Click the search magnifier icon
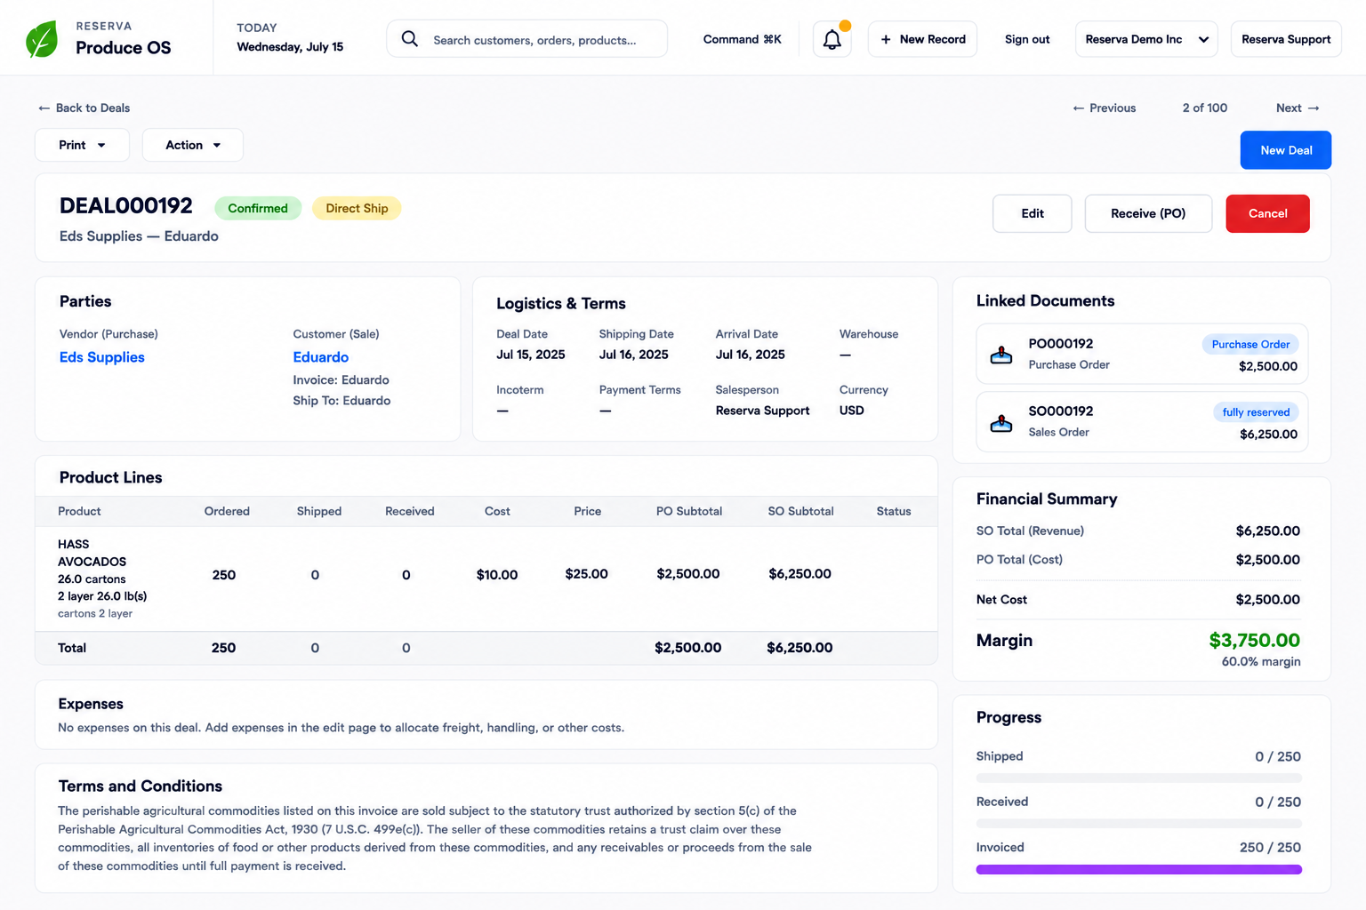Screen dimensions: 1366x910 pyautogui.click(x=409, y=39)
